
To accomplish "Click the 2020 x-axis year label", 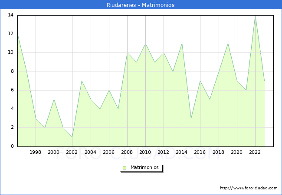I will [x=236, y=152].
